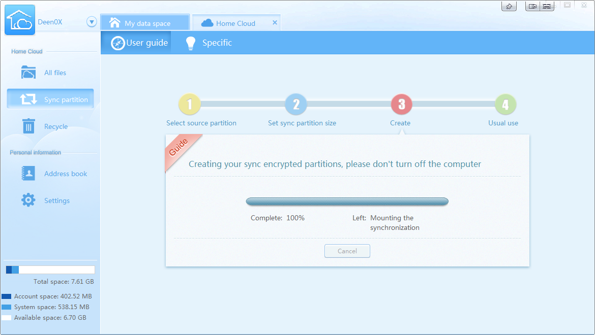The height and width of the screenshot is (335, 595).
Task: Close the Home Cloud tab
Action: point(275,23)
